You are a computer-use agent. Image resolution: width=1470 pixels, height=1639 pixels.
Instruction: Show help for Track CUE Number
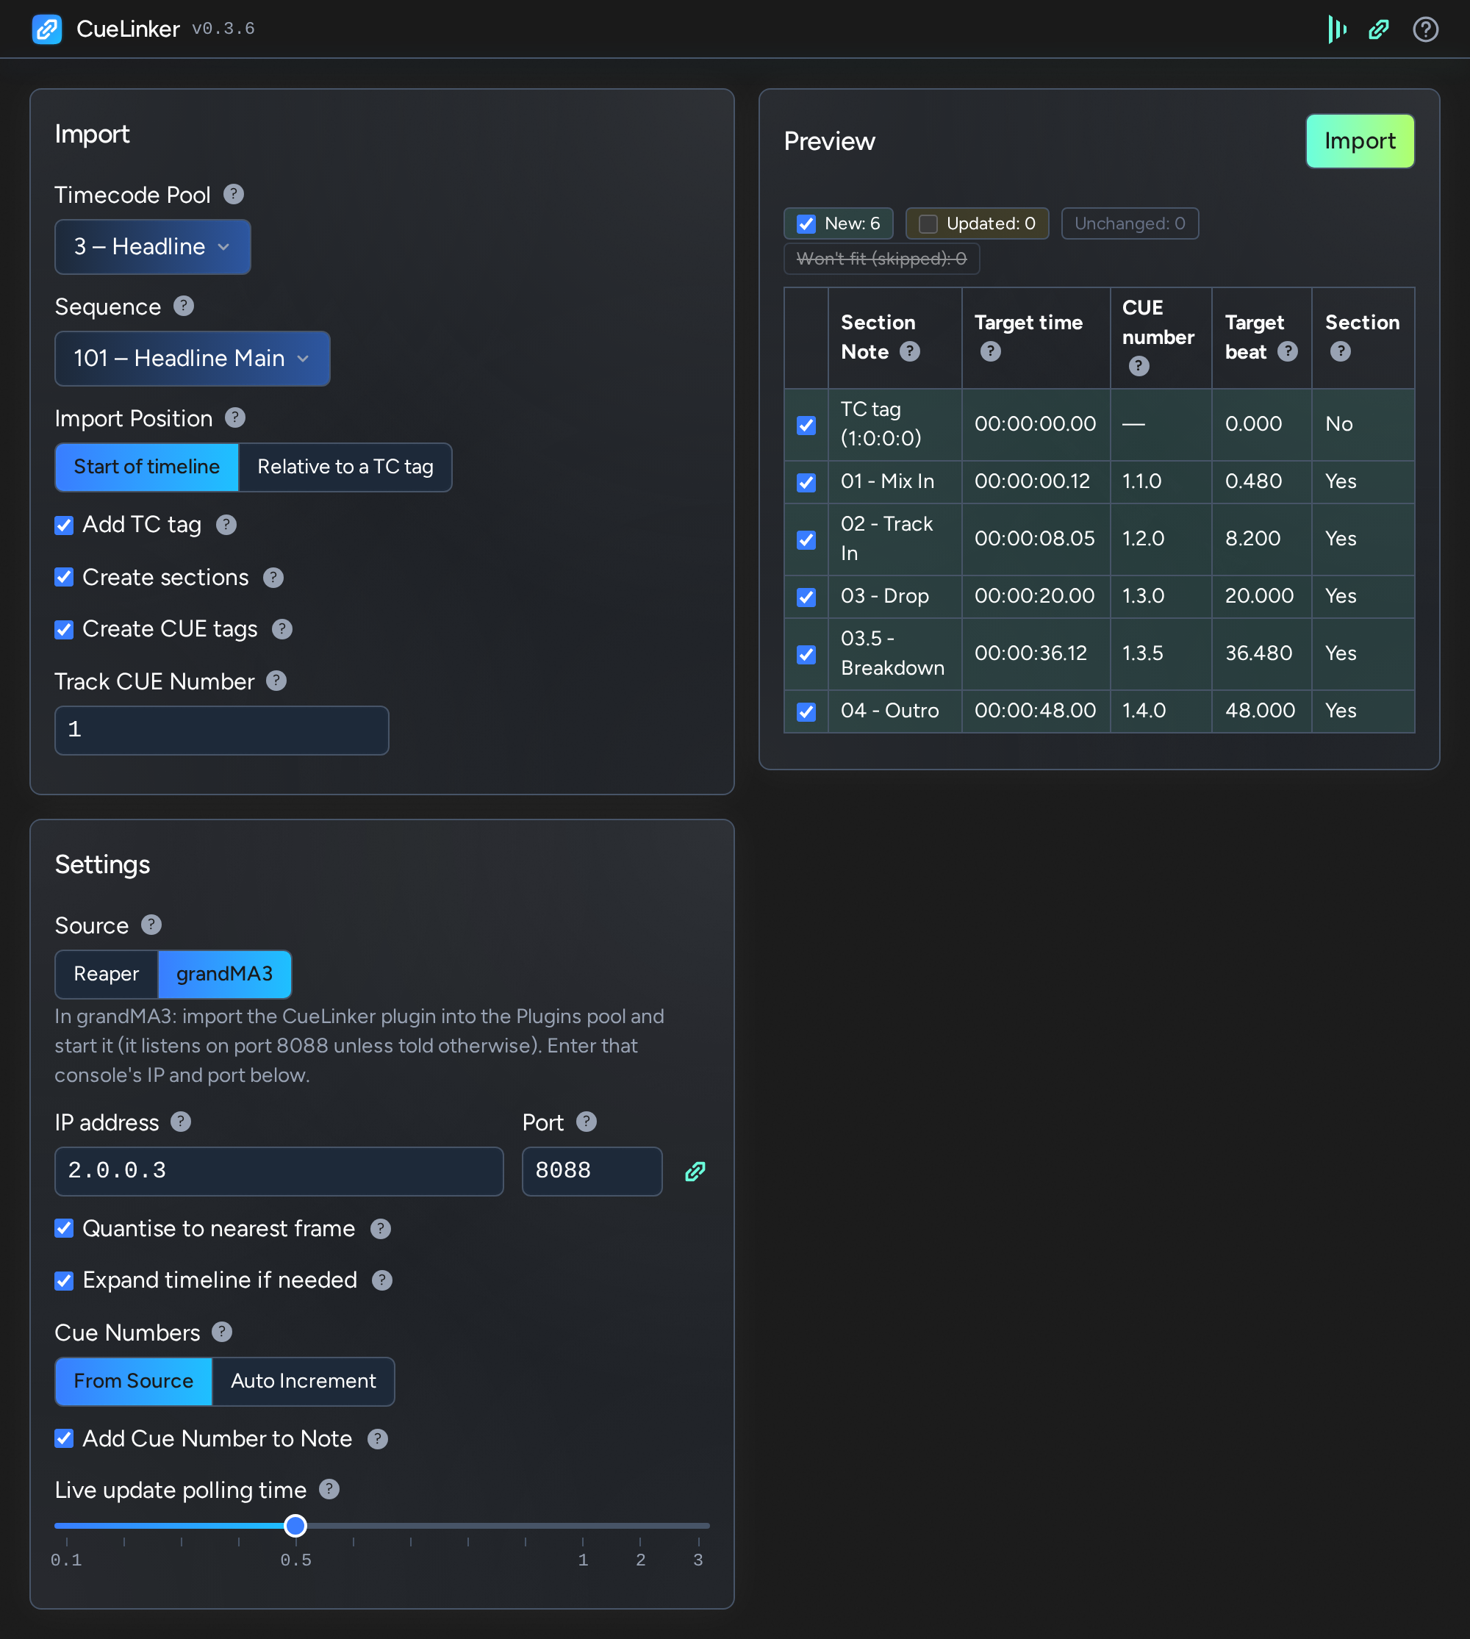tap(276, 681)
